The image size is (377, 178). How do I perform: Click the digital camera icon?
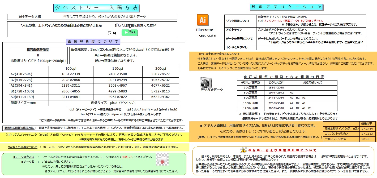tap(206, 82)
